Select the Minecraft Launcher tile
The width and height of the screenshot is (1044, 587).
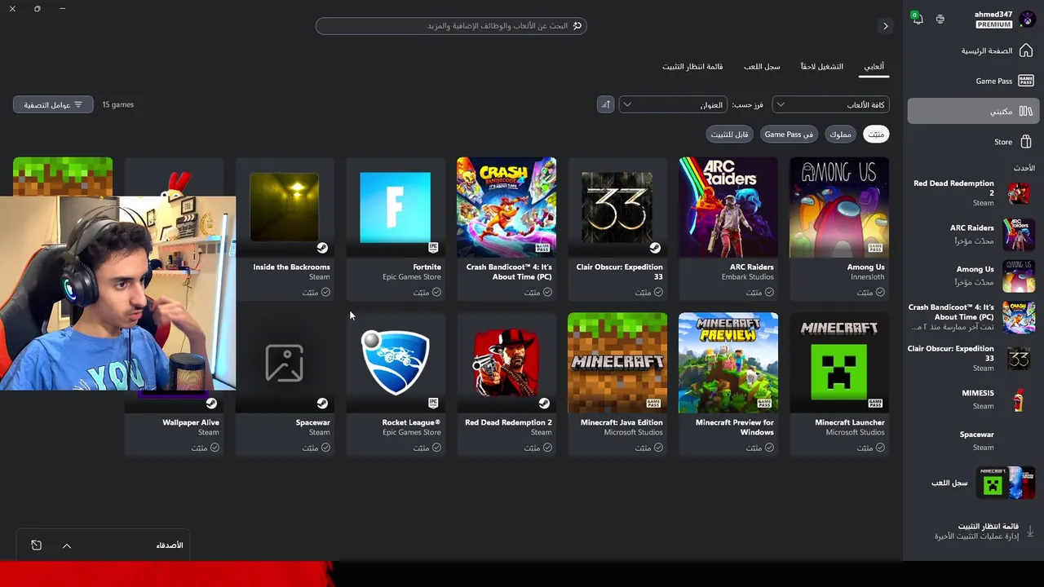(x=839, y=384)
